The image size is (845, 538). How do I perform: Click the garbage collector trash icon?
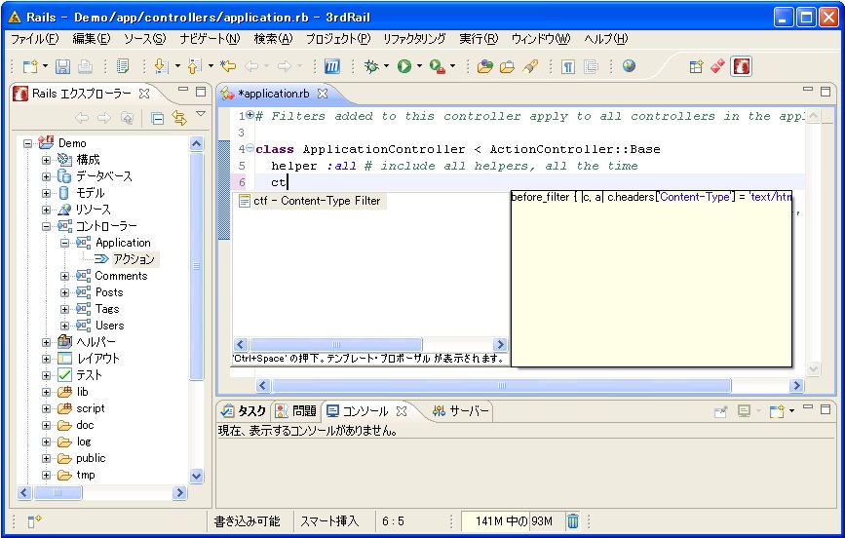[573, 520]
